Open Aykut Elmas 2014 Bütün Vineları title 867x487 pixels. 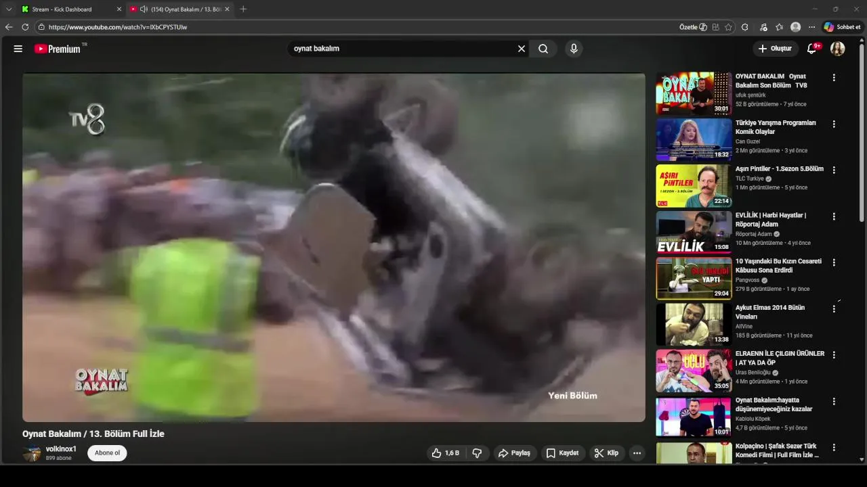coord(770,312)
